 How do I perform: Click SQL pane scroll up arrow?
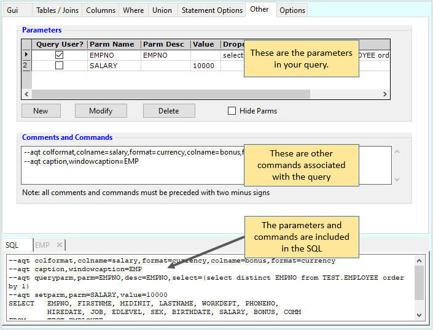point(419,261)
